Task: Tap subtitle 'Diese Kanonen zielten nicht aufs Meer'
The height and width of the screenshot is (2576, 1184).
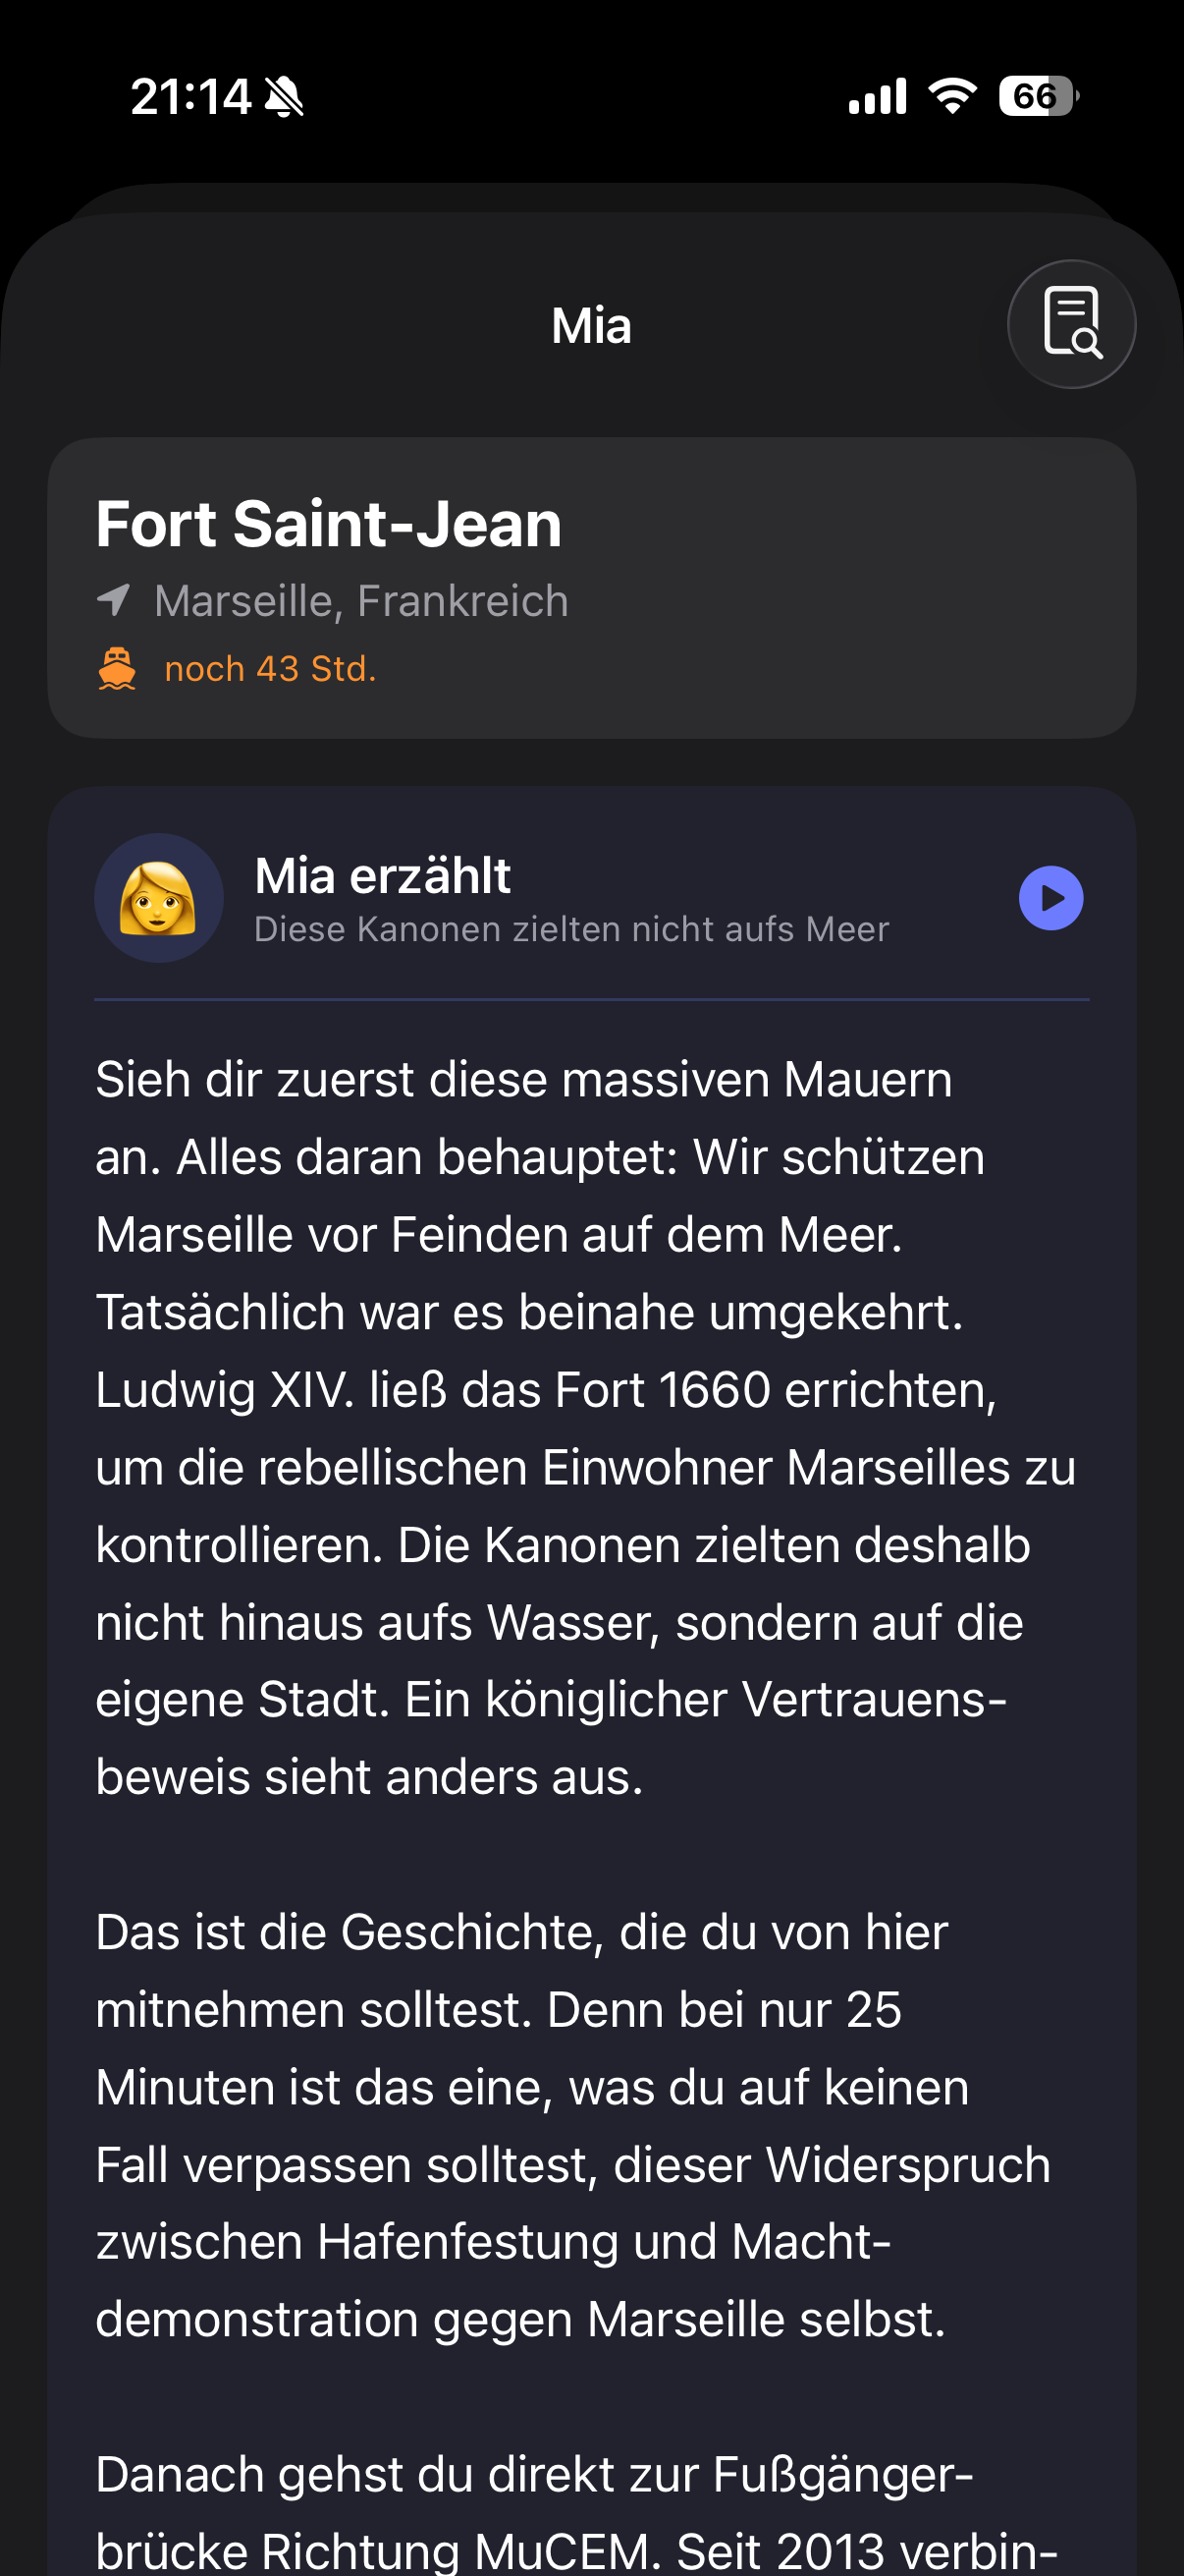Action: 571,929
